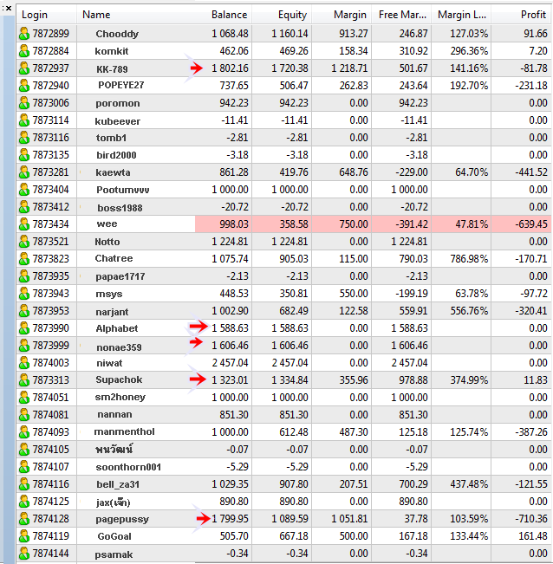553x564 pixels.
Task: Click the Margin column header
Action: [x=349, y=15]
